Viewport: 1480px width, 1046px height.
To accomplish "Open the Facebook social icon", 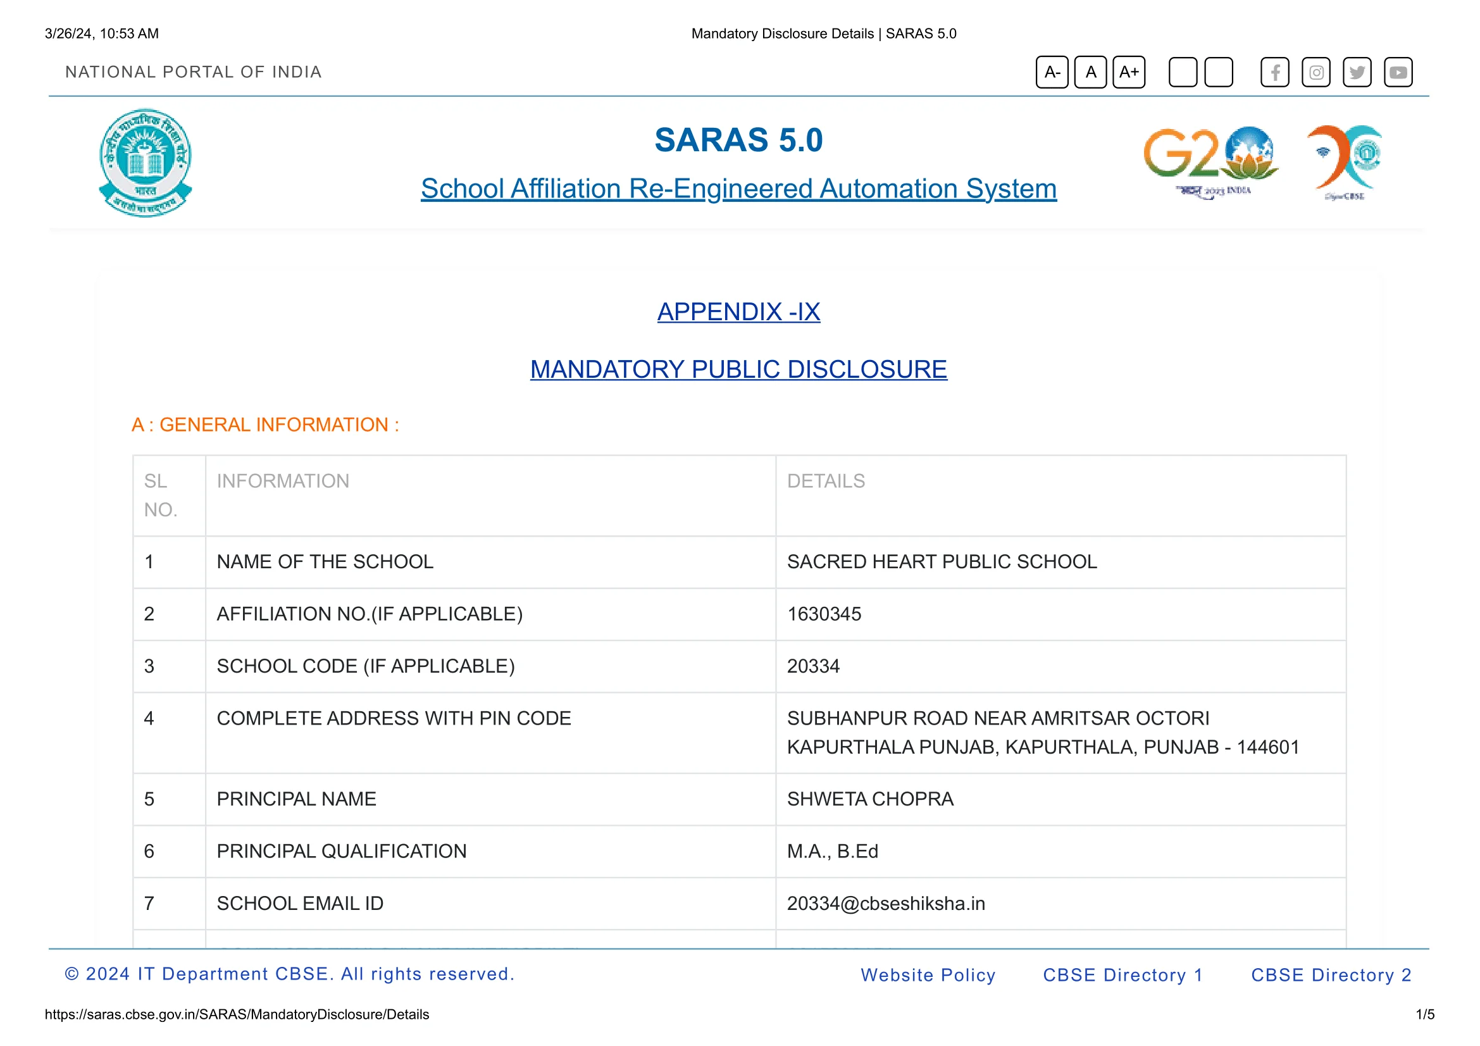I will [1275, 72].
